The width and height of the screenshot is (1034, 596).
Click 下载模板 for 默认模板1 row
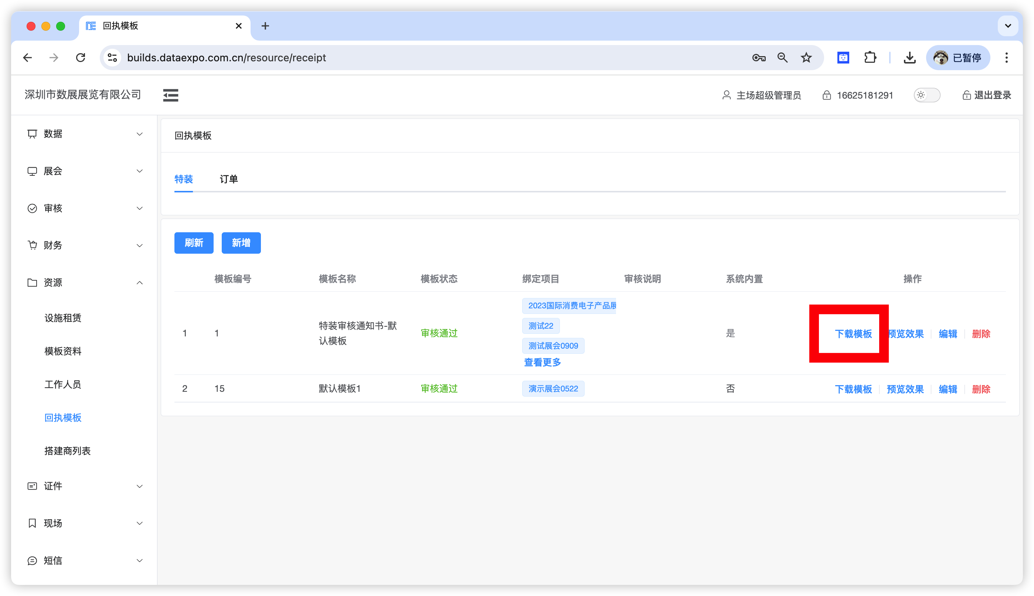pos(853,389)
